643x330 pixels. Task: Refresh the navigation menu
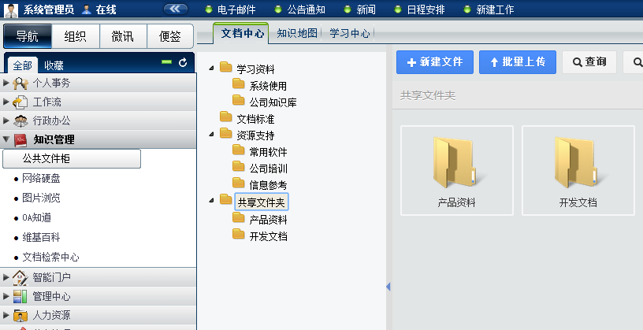(183, 62)
